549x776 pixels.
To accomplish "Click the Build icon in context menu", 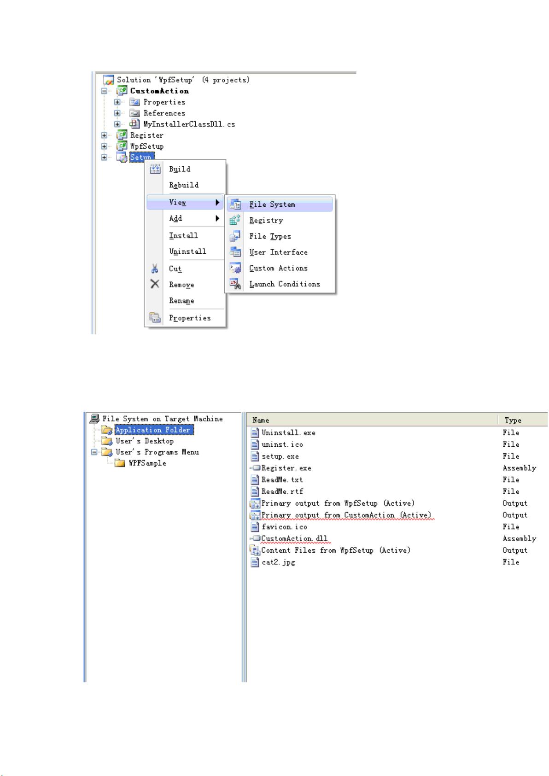I will click(x=156, y=169).
